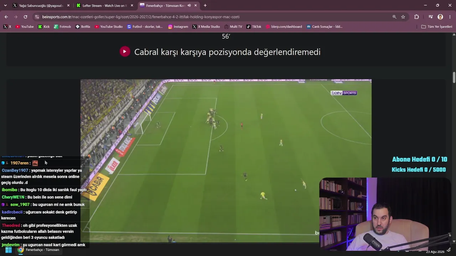456x256 pixels.
Task: Go forward to the next page
Action: pyautogui.click(x=16, y=17)
